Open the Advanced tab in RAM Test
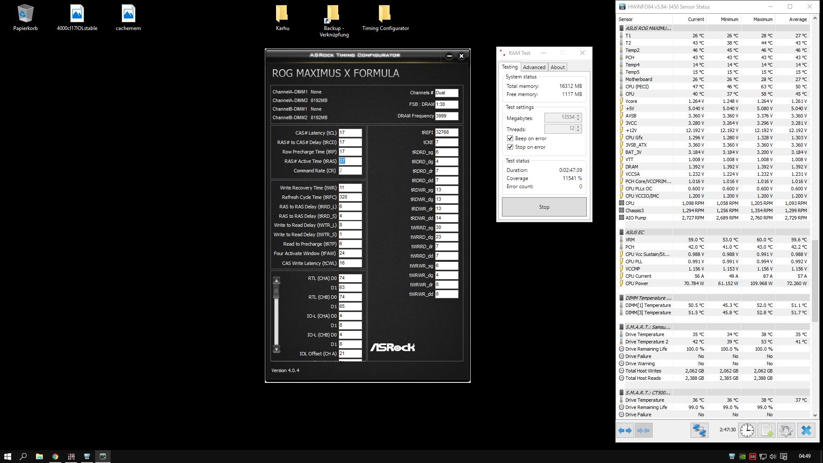The height and width of the screenshot is (463, 823). (x=534, y=67)
